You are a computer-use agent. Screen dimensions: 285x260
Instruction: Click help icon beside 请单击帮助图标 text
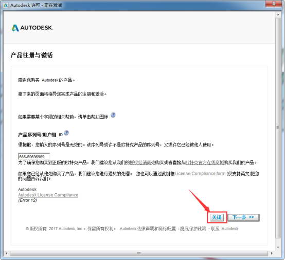tap(113, 115)
